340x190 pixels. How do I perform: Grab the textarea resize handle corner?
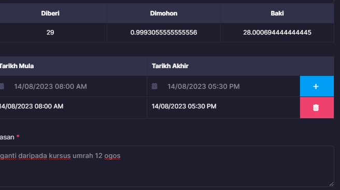point(331,184)
